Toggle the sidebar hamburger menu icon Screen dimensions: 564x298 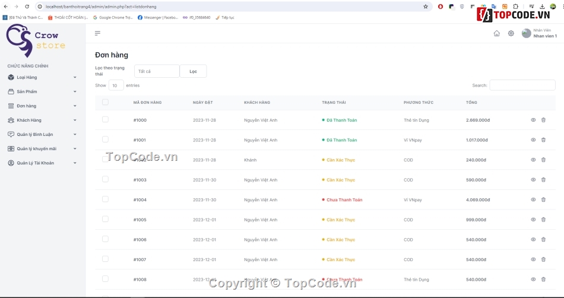(x=97, y=33)
